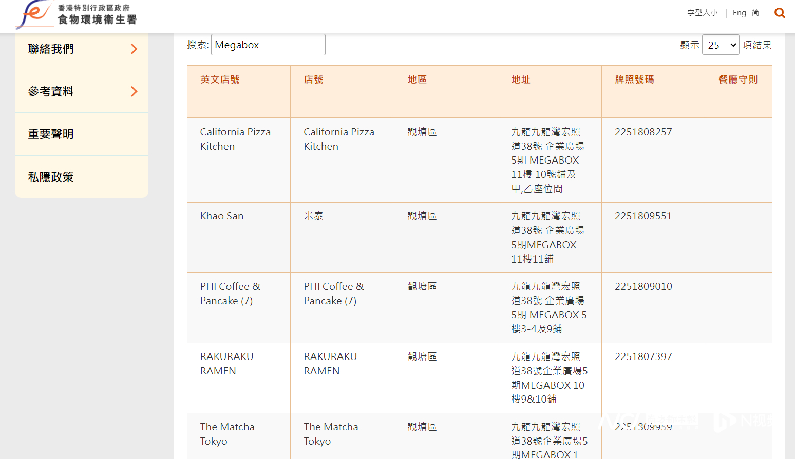Open the 重要聲明 menu item
Image resolution: width=795 pixels, height=459 pixels.
click(82, 134)
